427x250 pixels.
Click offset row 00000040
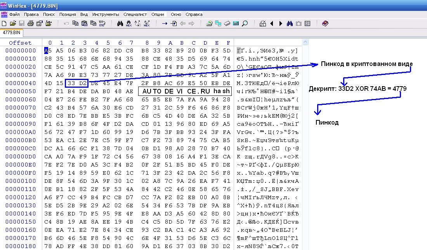coord(21,83)
